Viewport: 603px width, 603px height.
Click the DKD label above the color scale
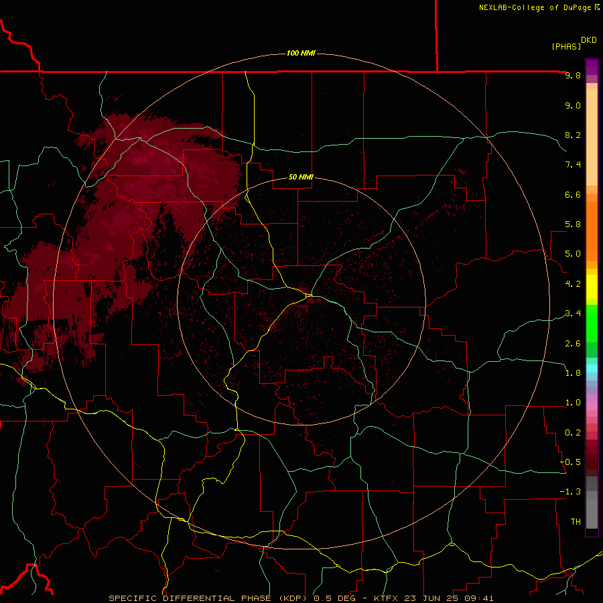589,40
